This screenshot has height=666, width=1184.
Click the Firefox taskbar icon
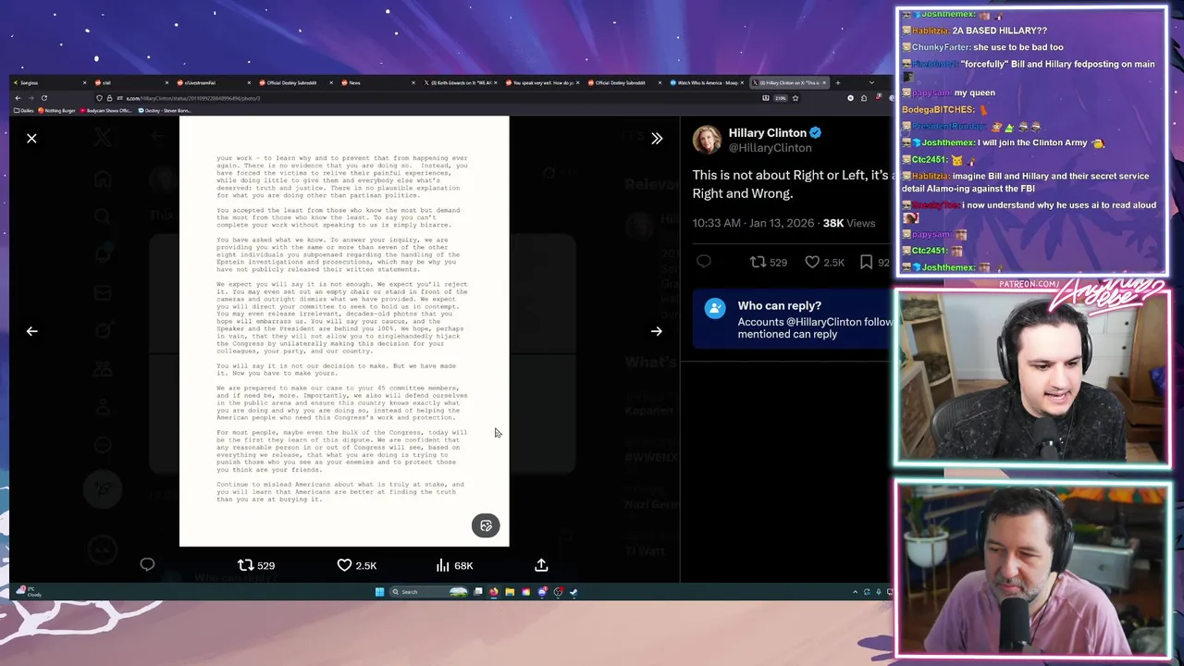[494, 592]
